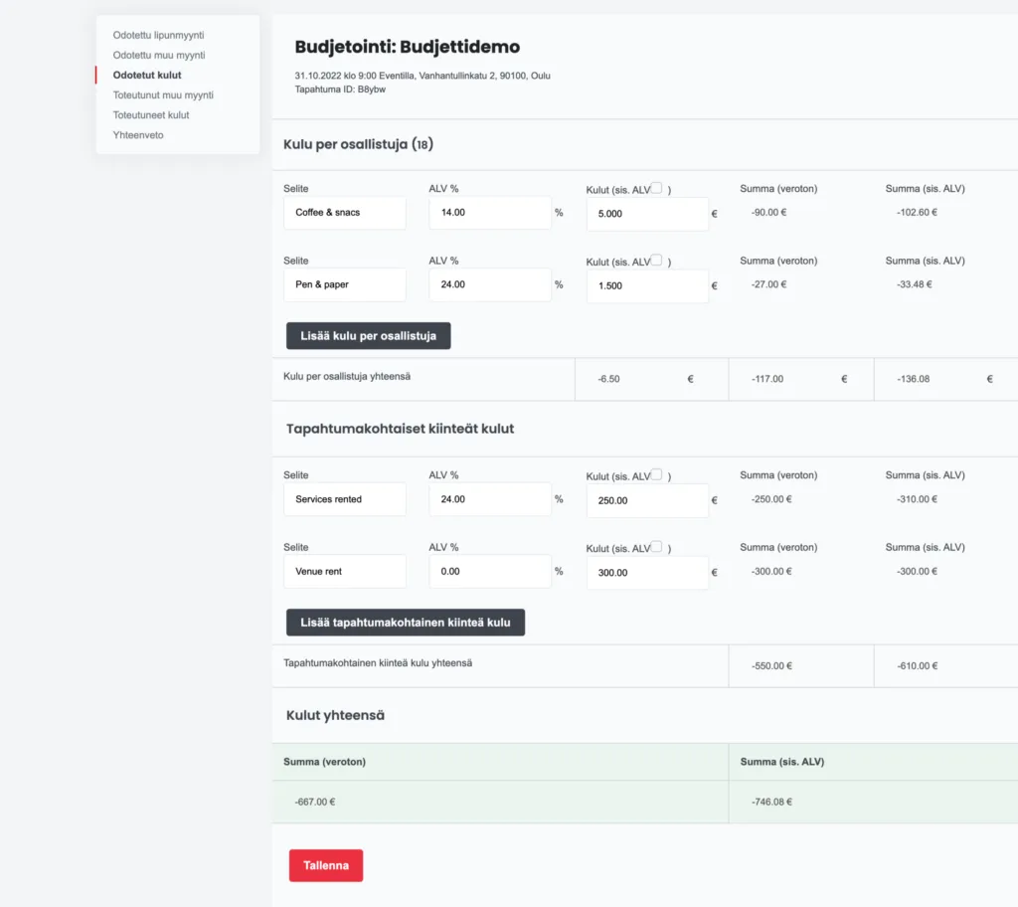This screenshot has width=1018, height=907.
Task: Click the Coffee & snacs description field
Action: pyautogui.click(x=345, y=213)
